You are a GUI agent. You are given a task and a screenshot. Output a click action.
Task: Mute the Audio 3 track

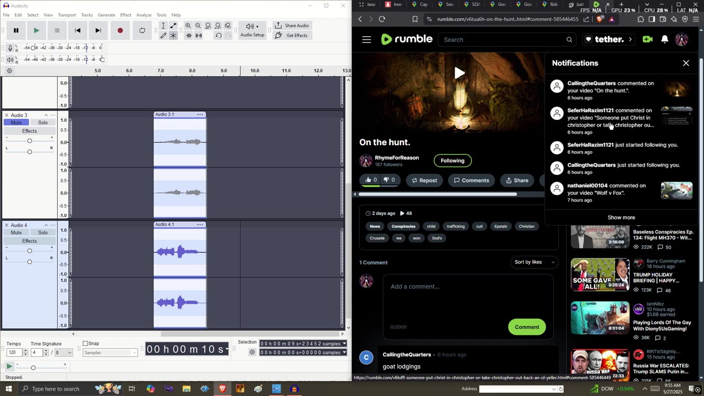(x=16, y=123)
